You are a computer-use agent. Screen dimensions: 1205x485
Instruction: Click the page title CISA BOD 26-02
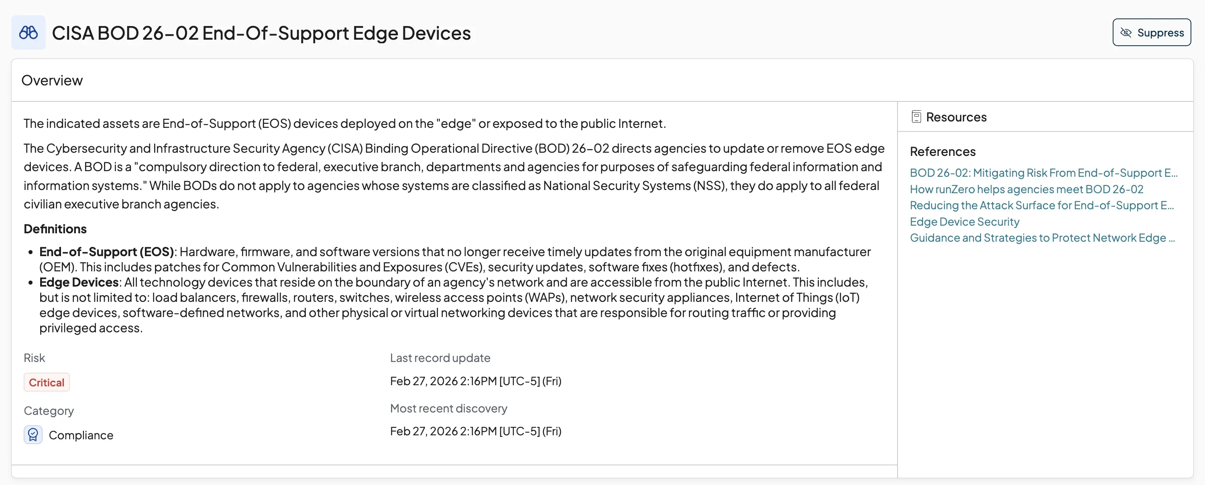(261, 33)
